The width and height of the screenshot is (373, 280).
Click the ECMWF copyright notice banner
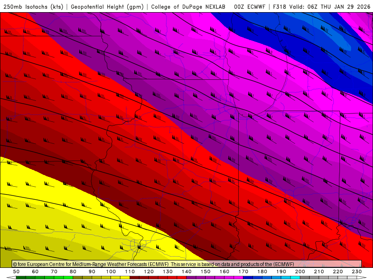coord(187,264)
